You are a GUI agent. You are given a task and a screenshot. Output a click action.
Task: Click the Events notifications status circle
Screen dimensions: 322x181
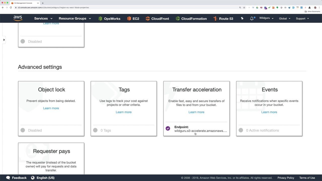(x=241, y=130)
